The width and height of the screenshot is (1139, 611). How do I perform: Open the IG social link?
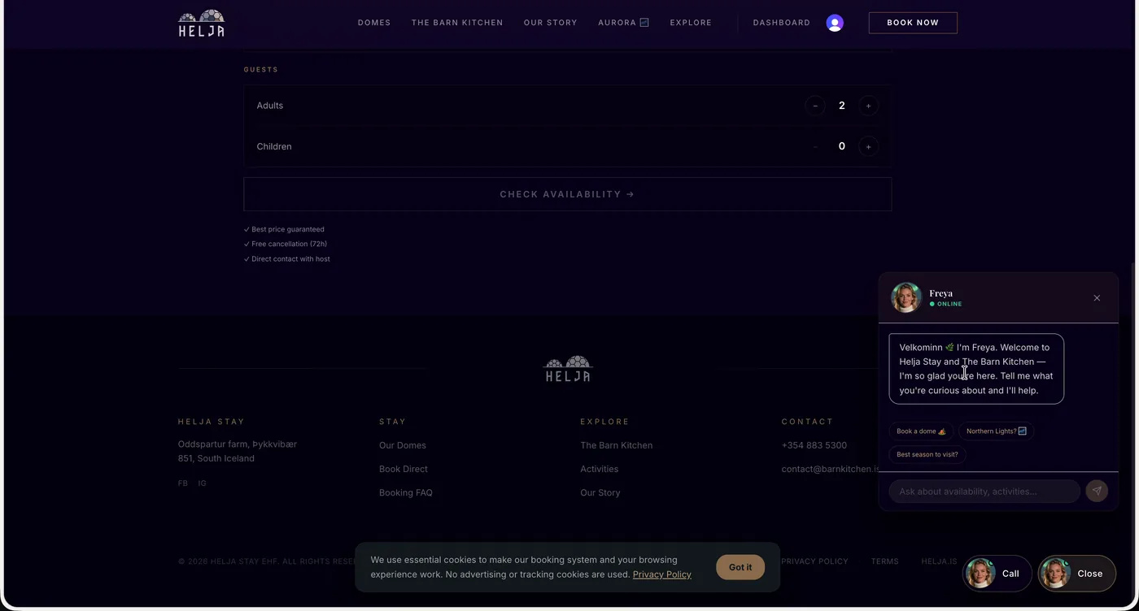[x=203, y=483]
